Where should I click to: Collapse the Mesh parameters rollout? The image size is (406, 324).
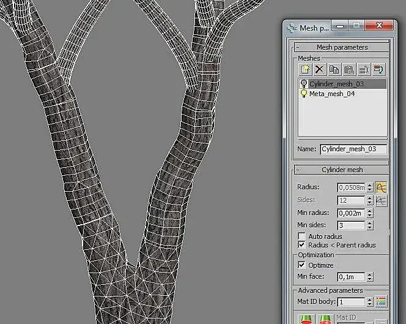point(342,47)
